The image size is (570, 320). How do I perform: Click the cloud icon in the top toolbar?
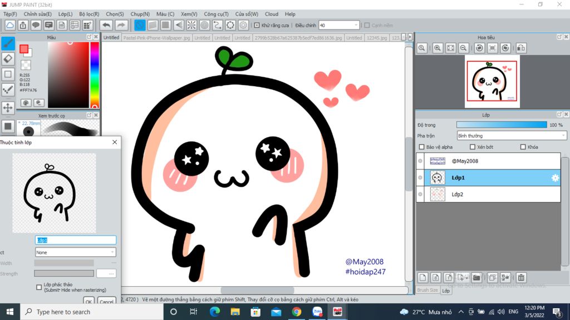[x=10, y=25]
